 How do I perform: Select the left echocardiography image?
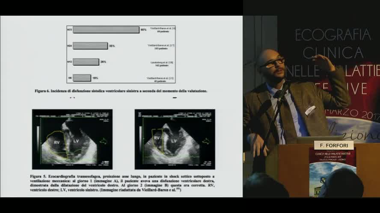72,139
